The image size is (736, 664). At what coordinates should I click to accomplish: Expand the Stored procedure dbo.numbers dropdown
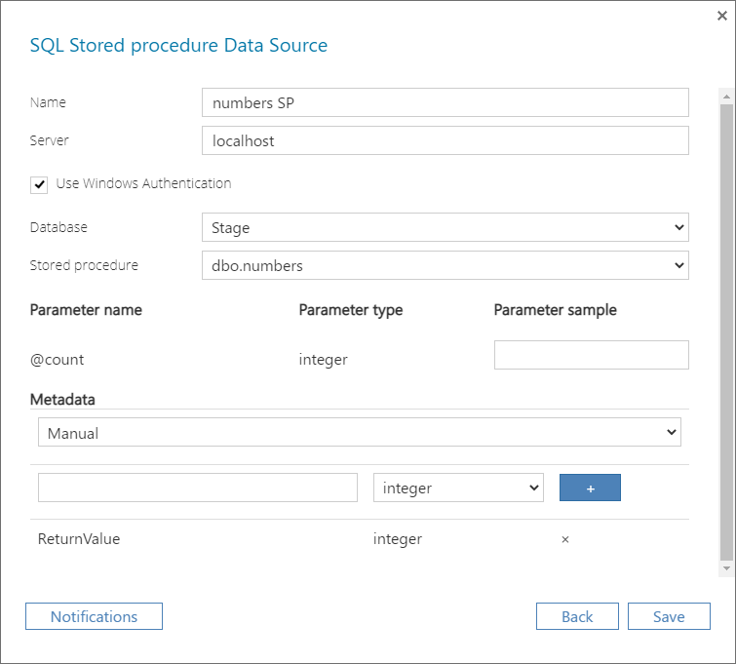point(445,265)
